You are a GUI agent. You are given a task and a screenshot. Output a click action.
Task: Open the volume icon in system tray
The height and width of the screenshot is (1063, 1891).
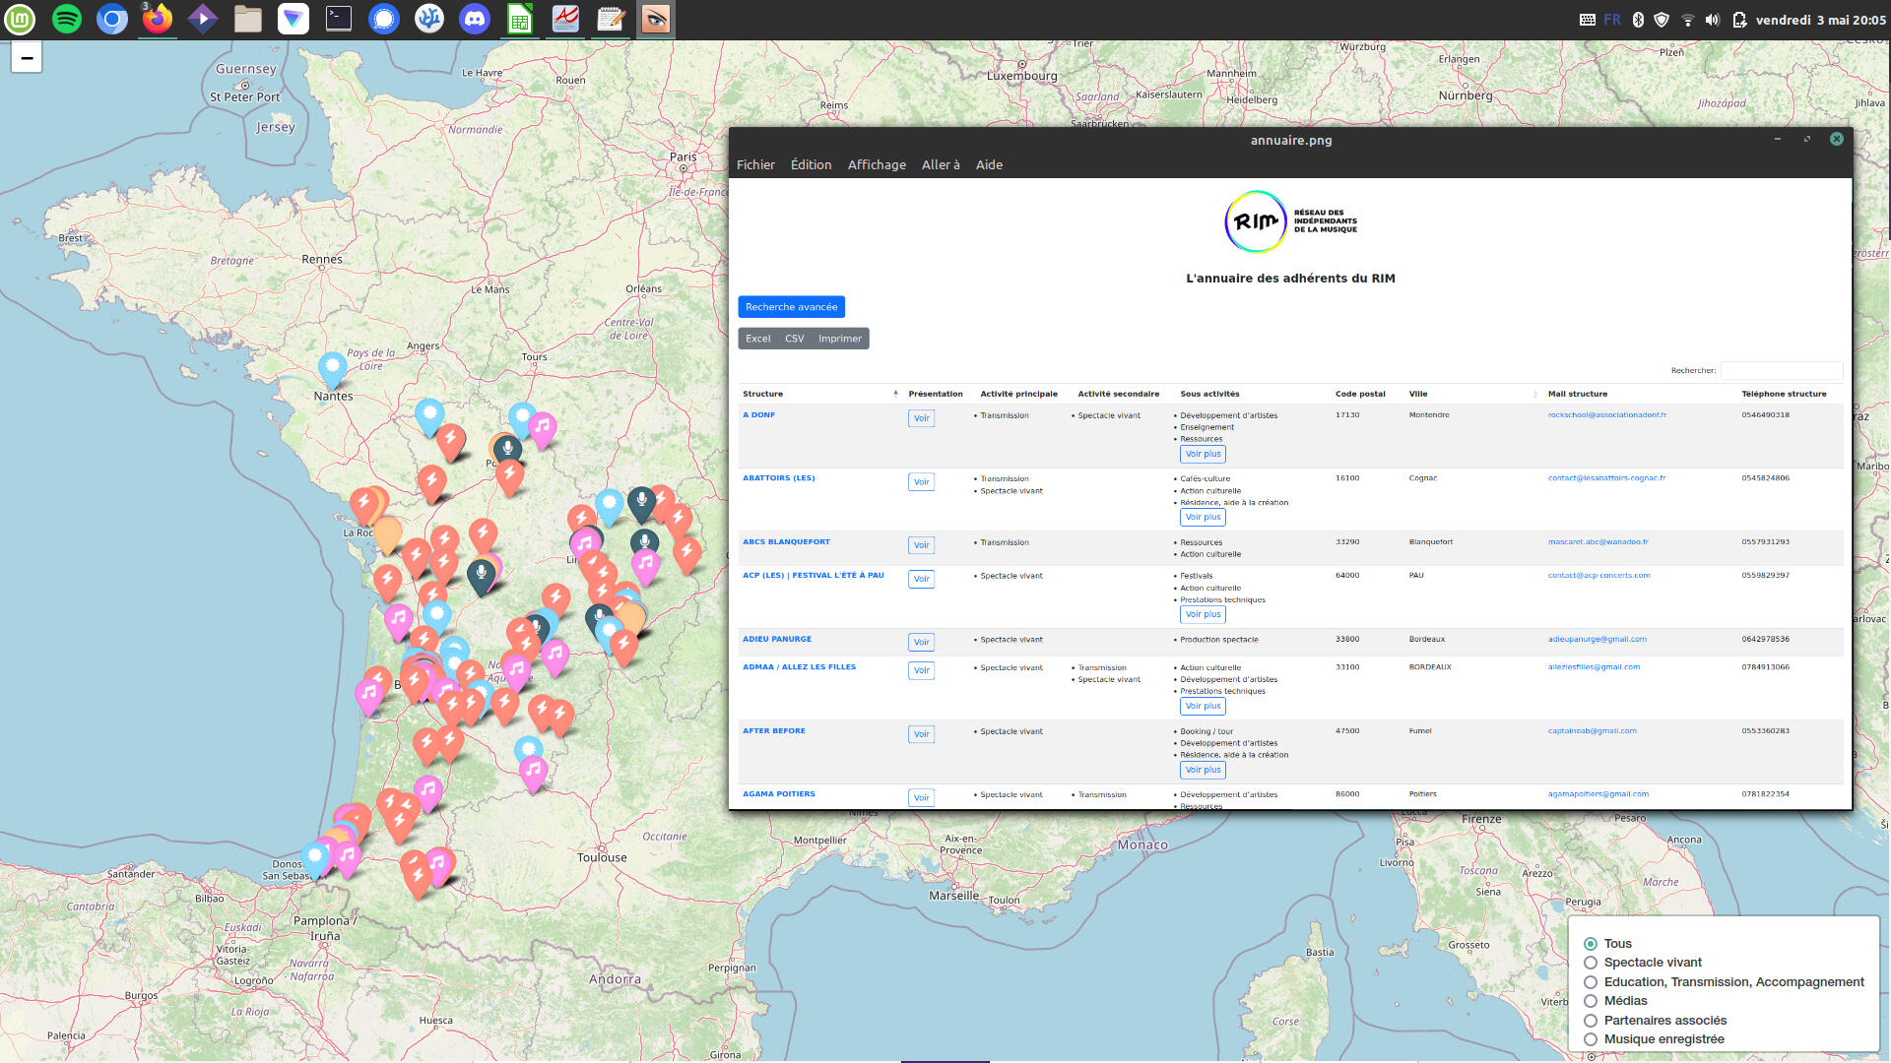[x=1713, y=20]
